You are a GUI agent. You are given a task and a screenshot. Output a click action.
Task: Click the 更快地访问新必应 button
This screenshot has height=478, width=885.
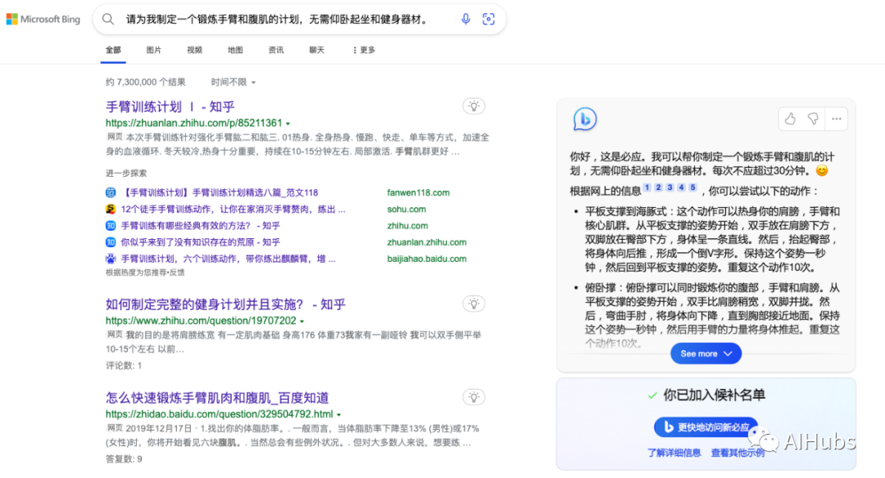[x=706, y=427]
